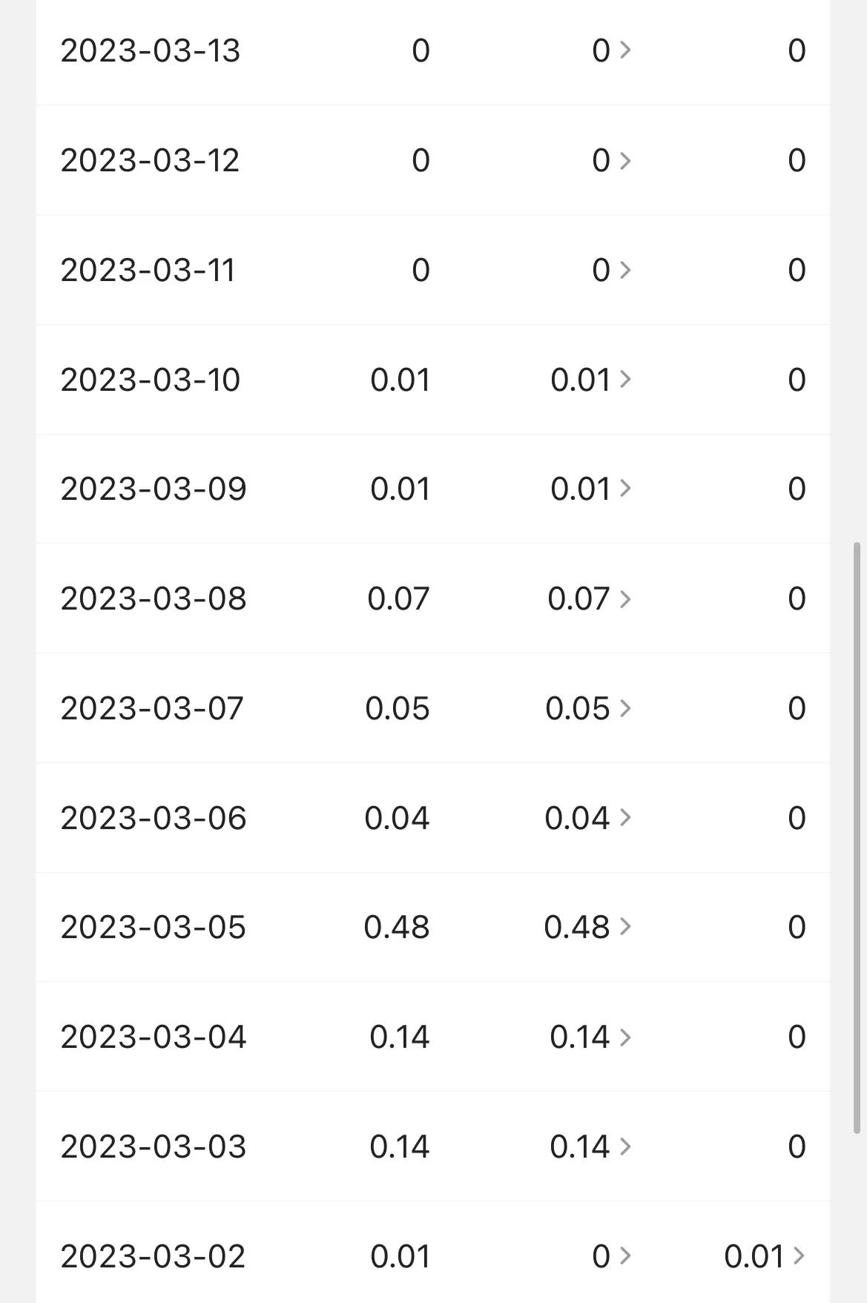Screen dimensions: 867x1303
Task: Click the chevron beside 2023-03-11's middle value
Action: coord(625,270)
